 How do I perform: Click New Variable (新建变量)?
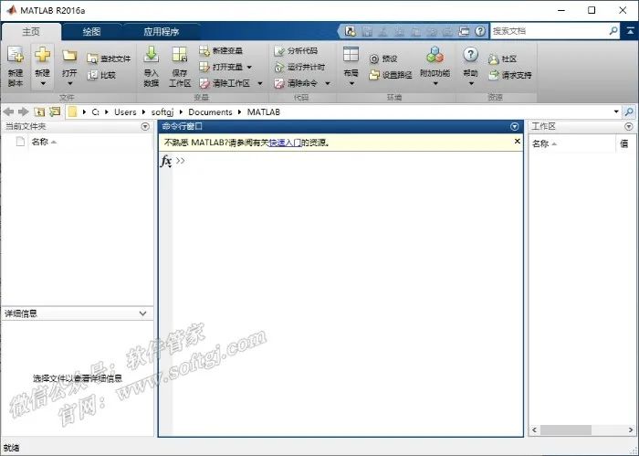point(221,50)
